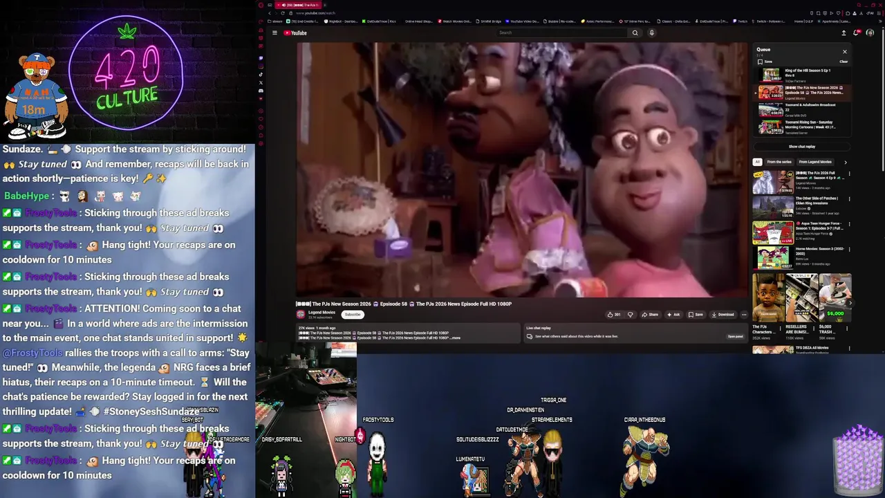This screenshot has height=498, width=885.
Task: Expand description with ...more
Action: coord(454,338)
